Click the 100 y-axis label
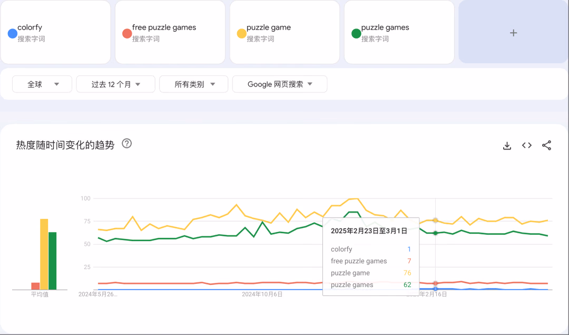The height and width of the screenshot is (335, 569). [86, 198]
